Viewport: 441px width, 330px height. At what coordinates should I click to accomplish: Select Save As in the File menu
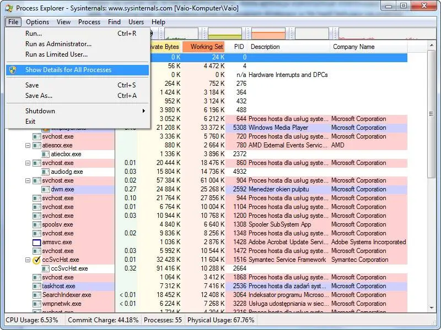coord(39,96)
